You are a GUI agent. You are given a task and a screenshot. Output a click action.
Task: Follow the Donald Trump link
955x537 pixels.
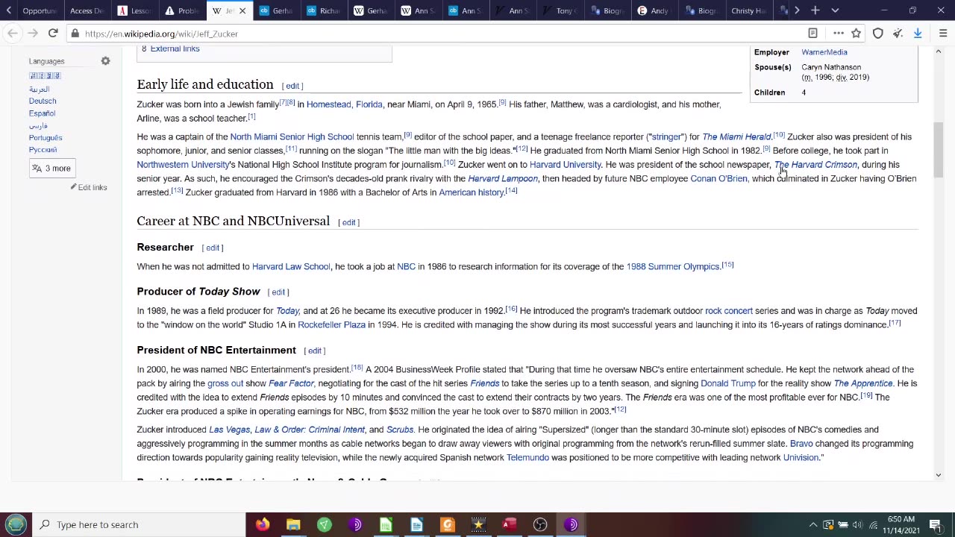point(727,383)
